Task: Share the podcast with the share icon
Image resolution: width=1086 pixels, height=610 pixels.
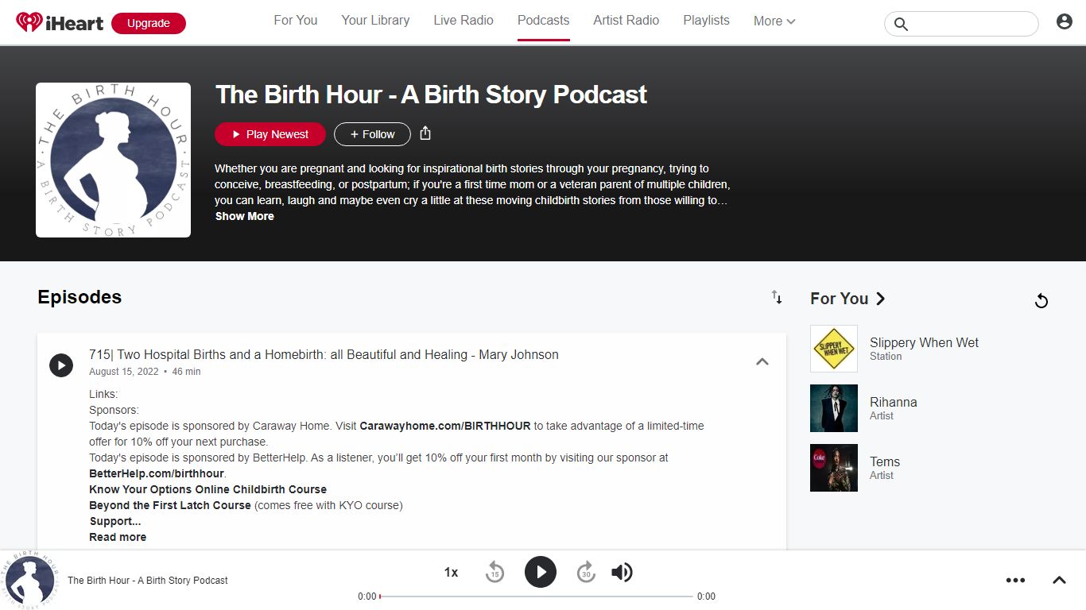Action: tap(425, 133)
